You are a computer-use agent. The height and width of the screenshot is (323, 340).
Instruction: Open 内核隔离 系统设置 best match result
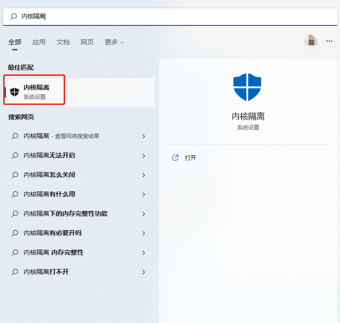coord(78,92)
